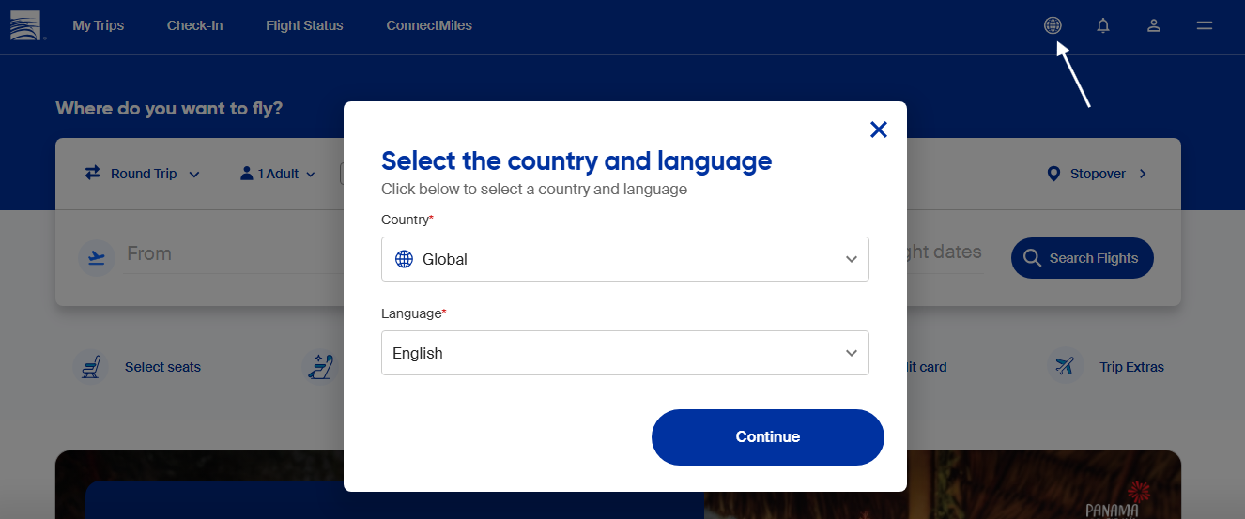
Task: Open ConnectMiles menu item
Action: (x=429, y=25)
